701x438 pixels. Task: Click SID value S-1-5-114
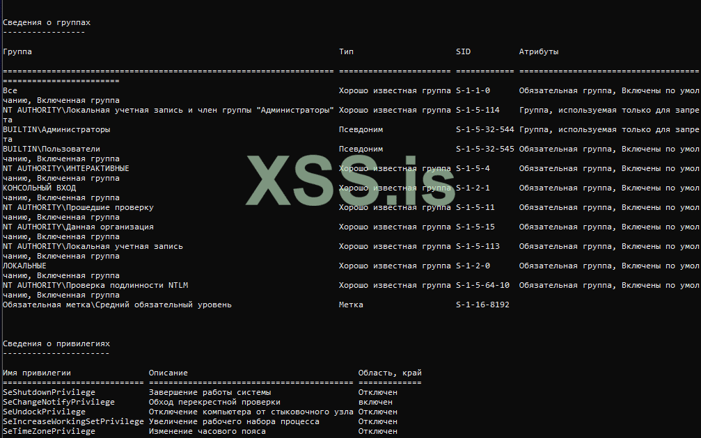pyautogui.click(x=478, y=110)
